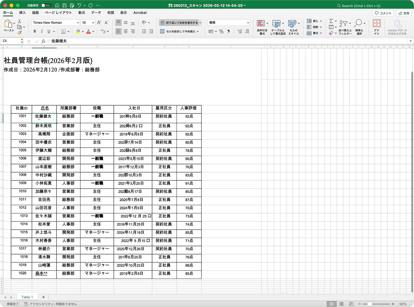Viewport: 414px width, 307px height.
Task: Click the コメント button
Action: 383,13
